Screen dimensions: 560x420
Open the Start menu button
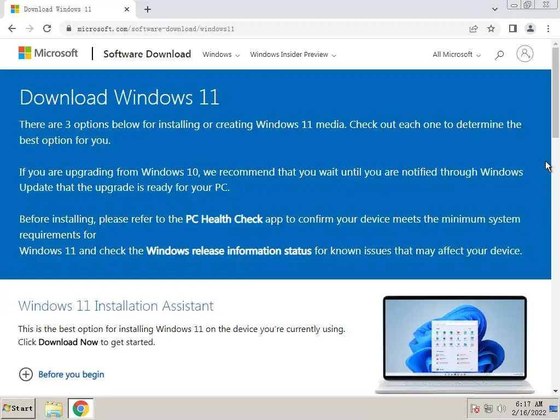click(18, 408)
